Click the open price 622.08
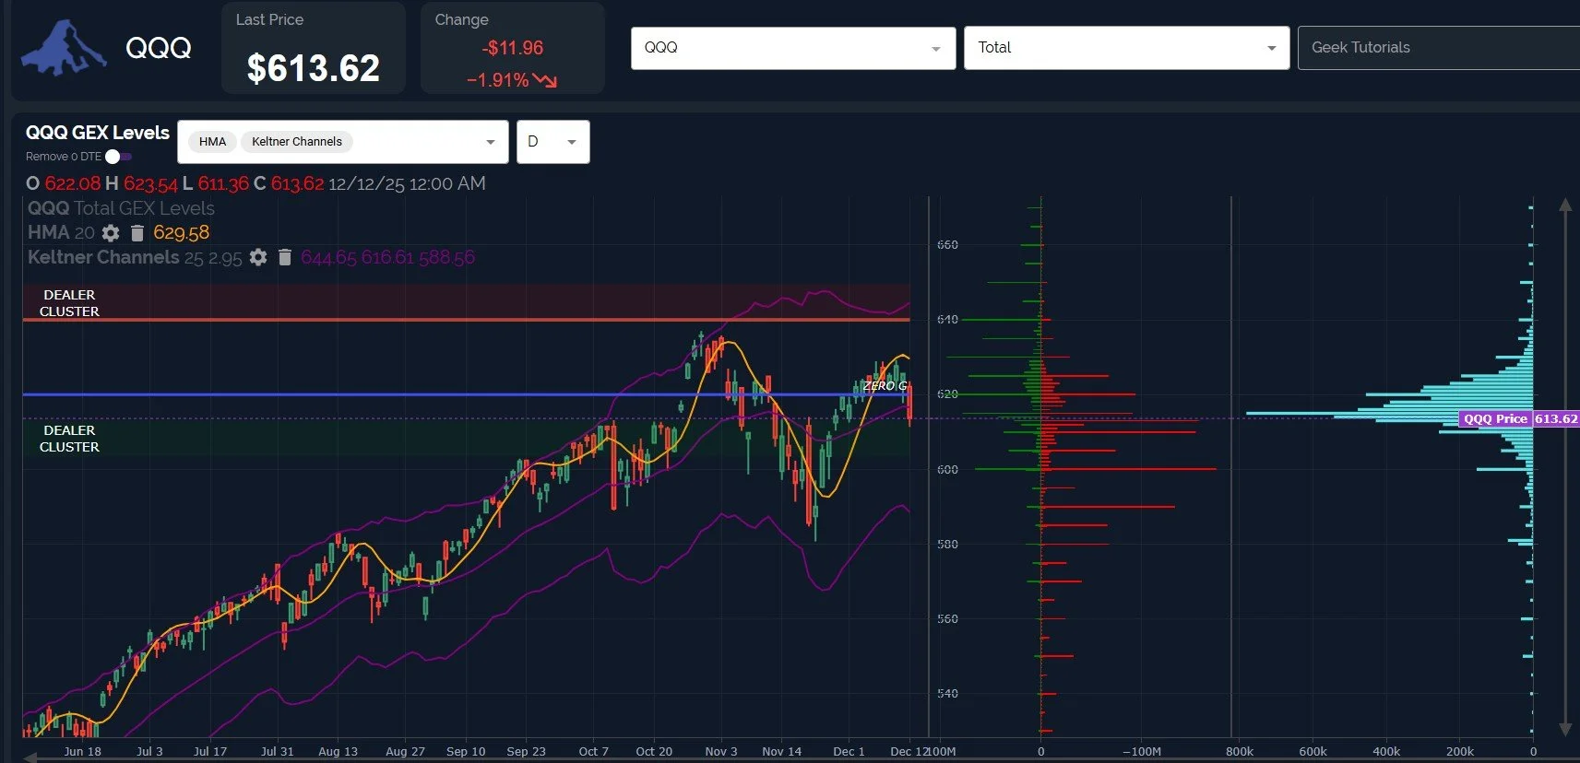The height and width of the screenshot is (763, 1580). pyautogui.click(x=73, y=183)
